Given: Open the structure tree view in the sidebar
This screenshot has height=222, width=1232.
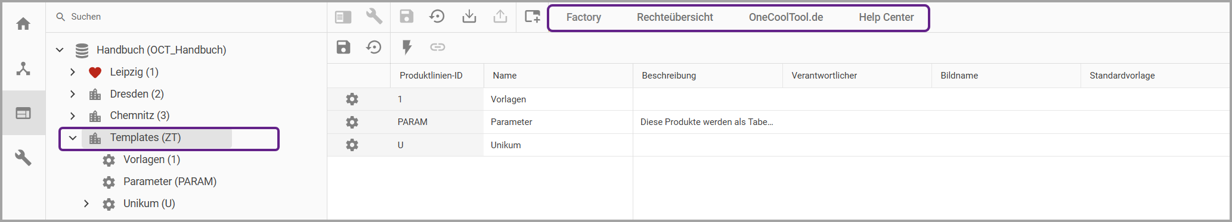Looking at the screenshot, I should [x=23, y=68].
